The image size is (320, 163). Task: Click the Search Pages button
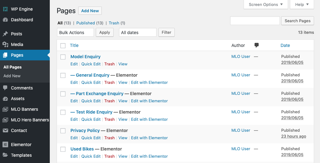click(x=297, y=21)
